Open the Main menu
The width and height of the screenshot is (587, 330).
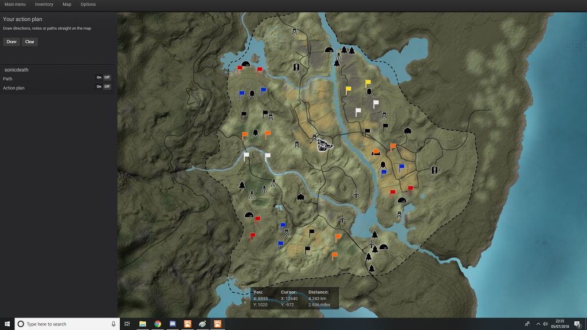point(15,4)
